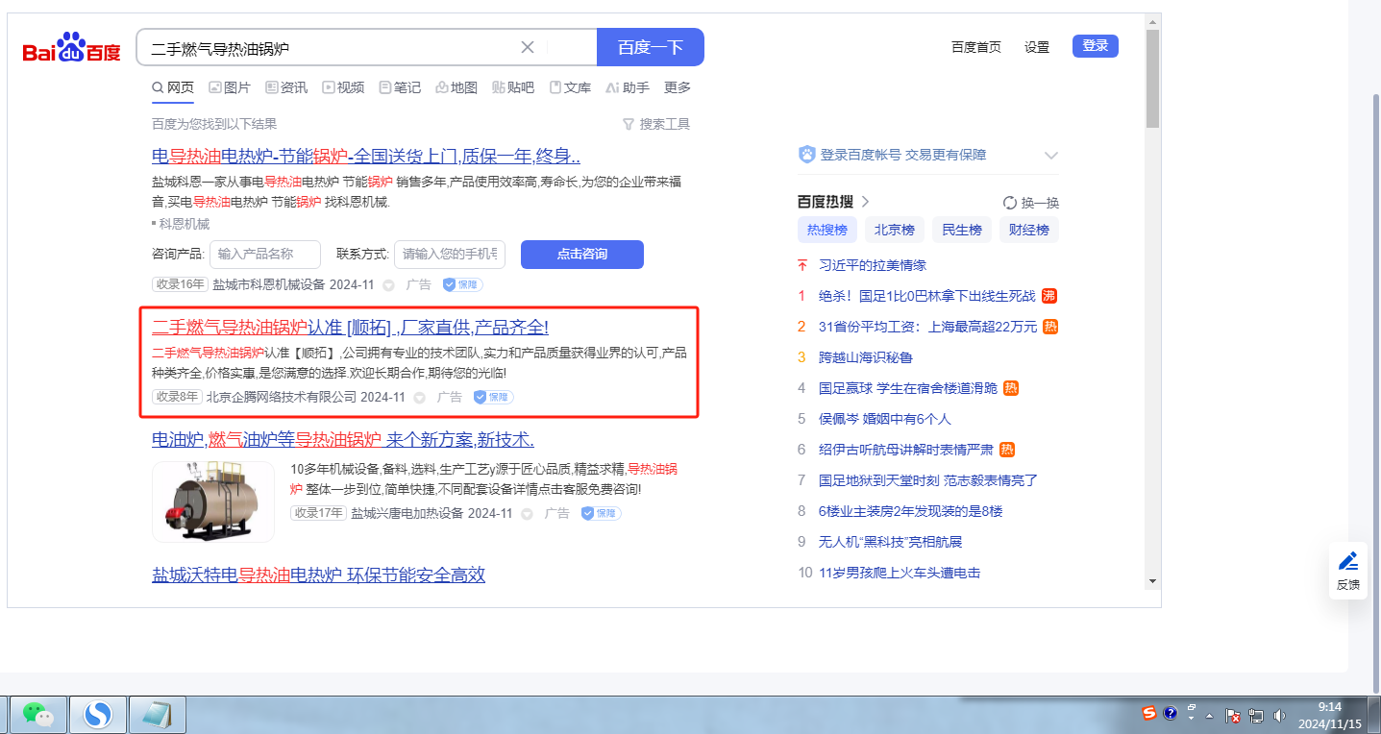The height and width of the screenshot is (734, 1381).
Task: Open the 二手燃气导热油锅炉认准 result link
Action: click(350, 327)
